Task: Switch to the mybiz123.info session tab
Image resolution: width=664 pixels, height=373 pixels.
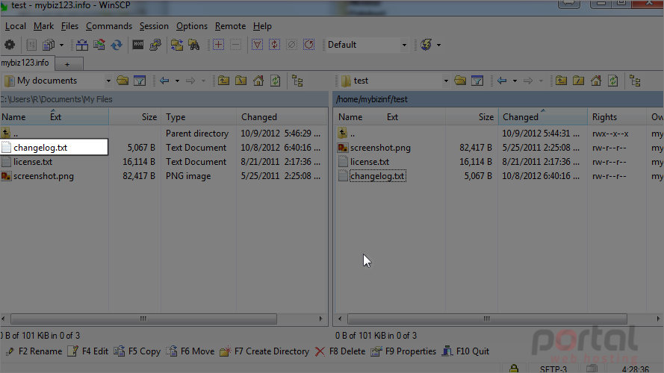Action: 26,63
